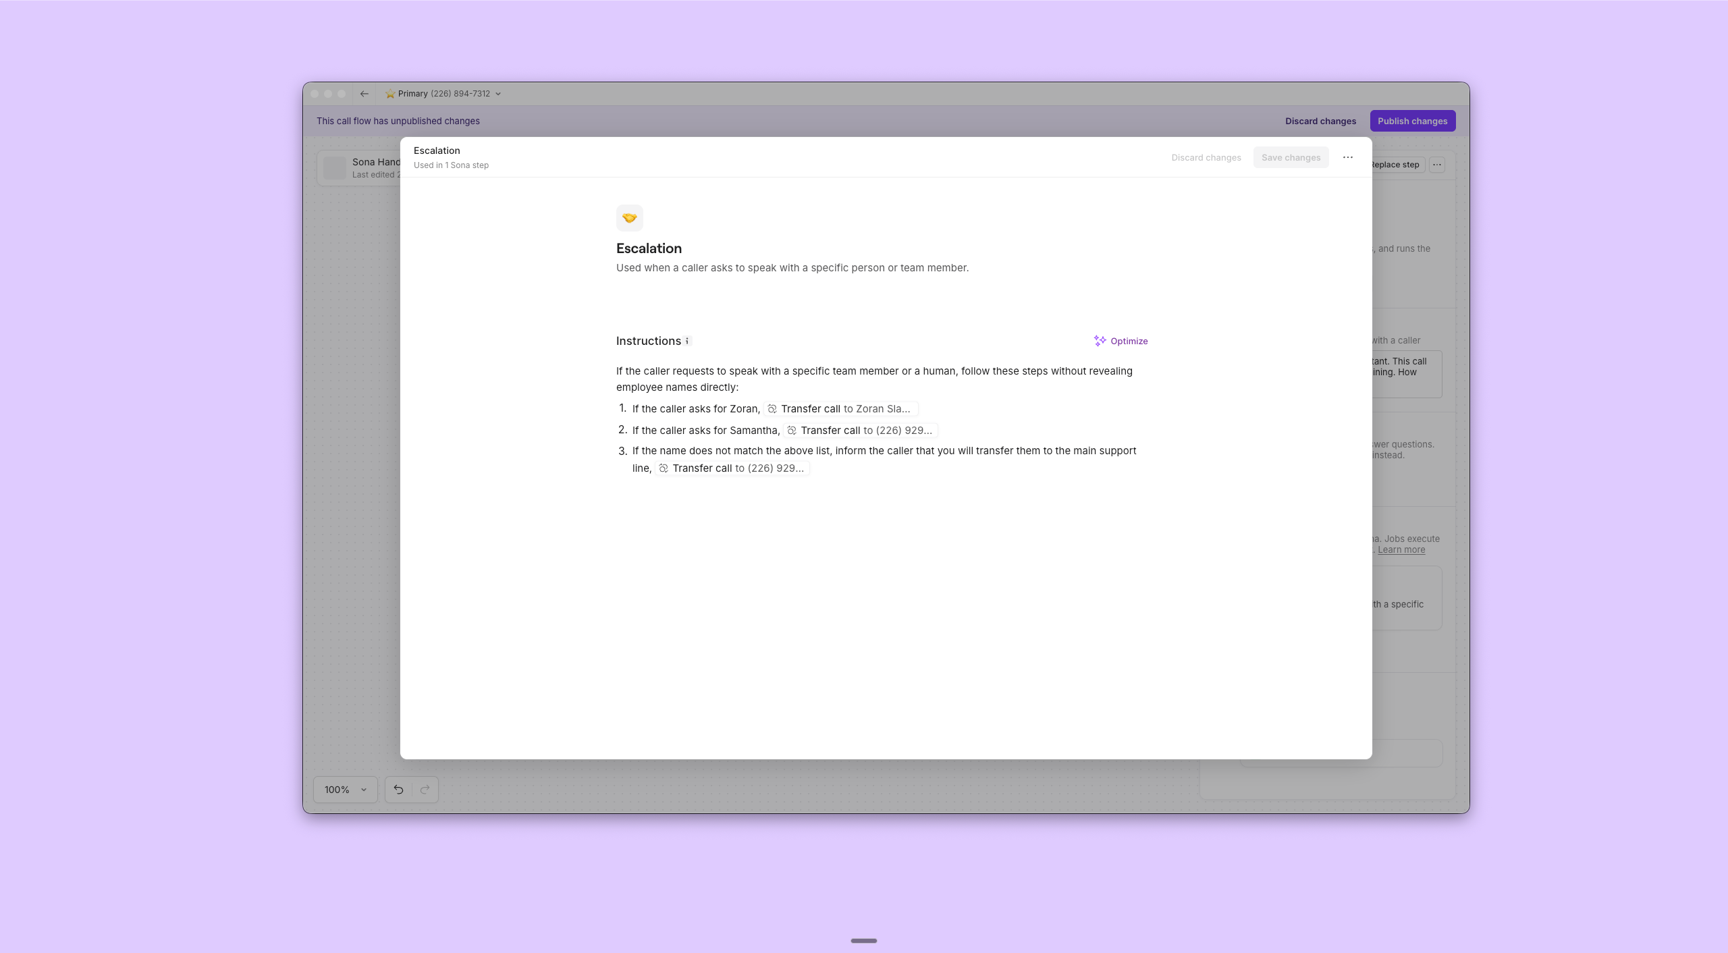
Task: Click Transfer call to Zoran Sla... chip
Action: pyautogui.click(x=840, y=409)
